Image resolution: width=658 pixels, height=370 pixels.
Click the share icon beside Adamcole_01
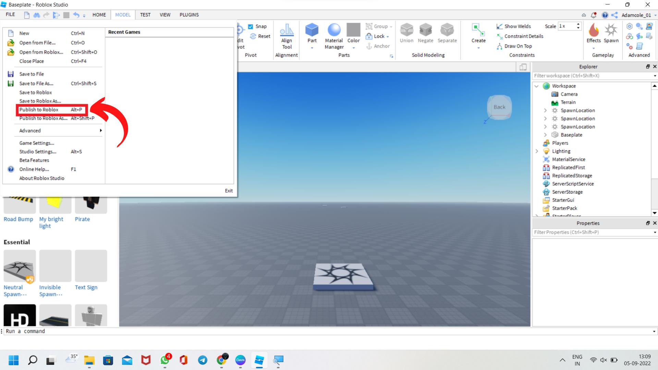[614, 15]
